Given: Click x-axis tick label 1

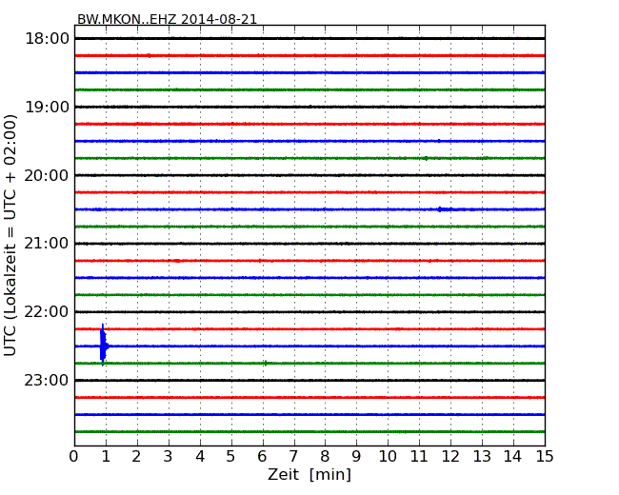Looking at the screenshot, I should click(106, 457).
